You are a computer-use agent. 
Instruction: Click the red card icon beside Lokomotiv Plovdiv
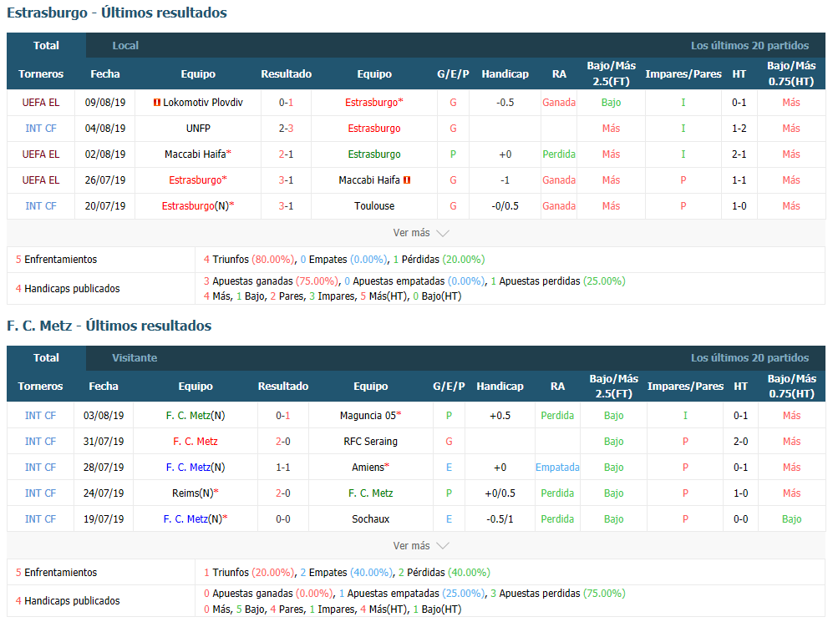[157, 103]
